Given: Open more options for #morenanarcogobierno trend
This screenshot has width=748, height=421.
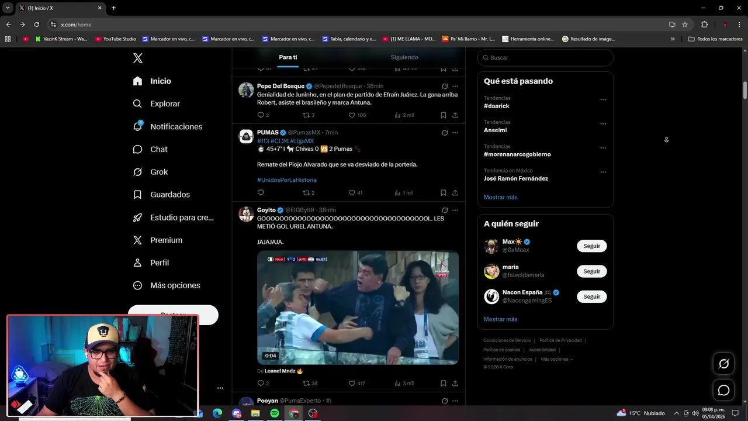Looking at the screenshot, I should point(603,148).
